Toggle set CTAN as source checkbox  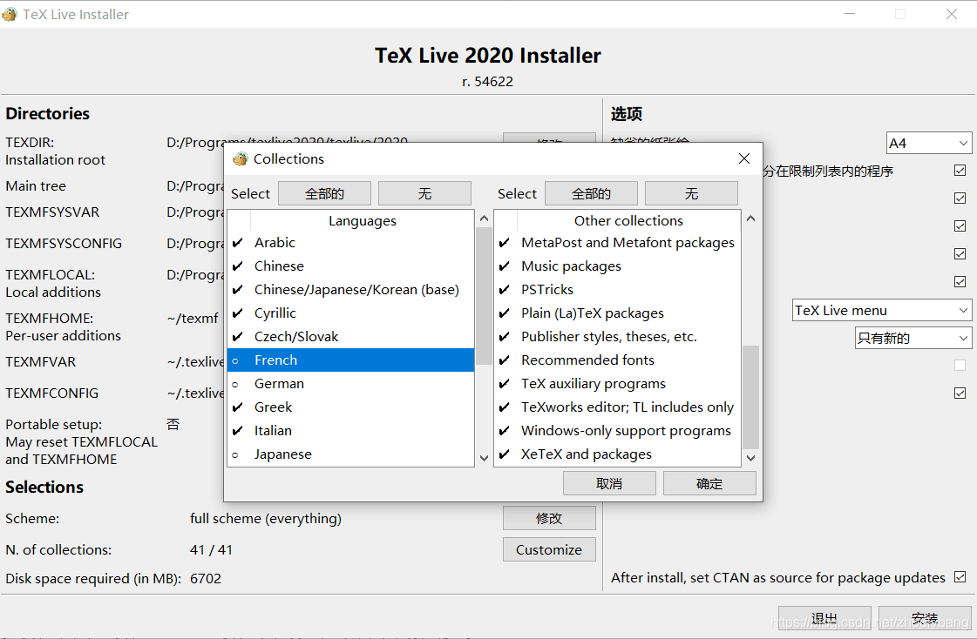point(960,577)
